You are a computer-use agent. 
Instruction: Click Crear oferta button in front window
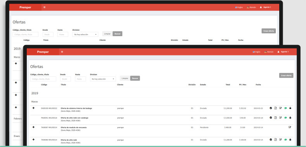point(286,75)
